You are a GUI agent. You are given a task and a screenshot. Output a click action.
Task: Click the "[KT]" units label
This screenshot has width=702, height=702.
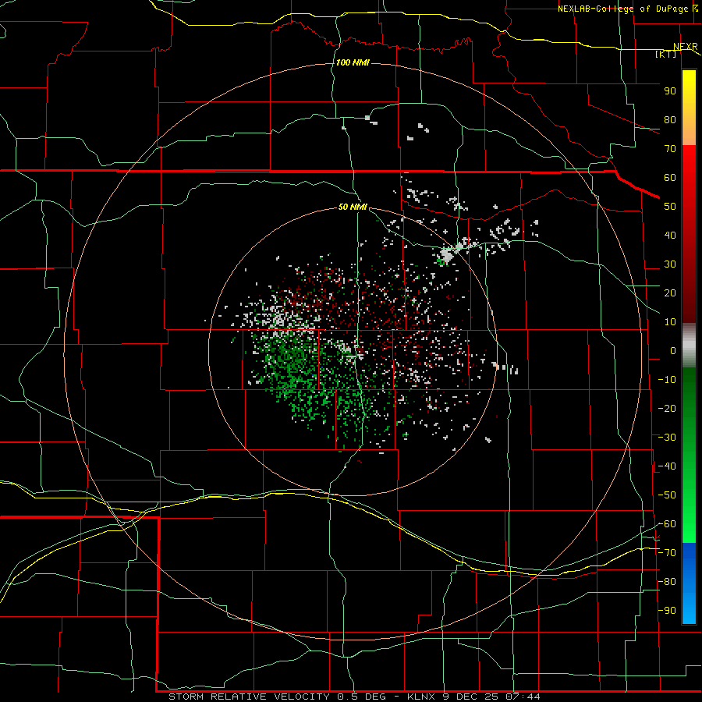pos(666,55)
